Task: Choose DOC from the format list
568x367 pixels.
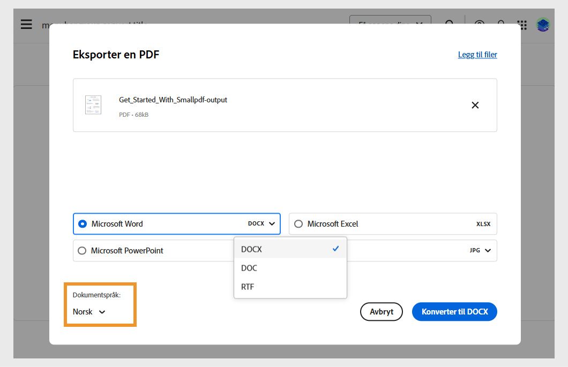Action: (x=249, y=268)
